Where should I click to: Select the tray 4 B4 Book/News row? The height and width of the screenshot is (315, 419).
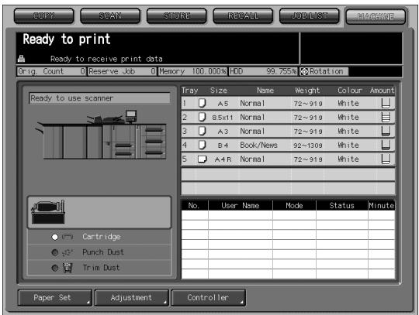click(288, 146)
